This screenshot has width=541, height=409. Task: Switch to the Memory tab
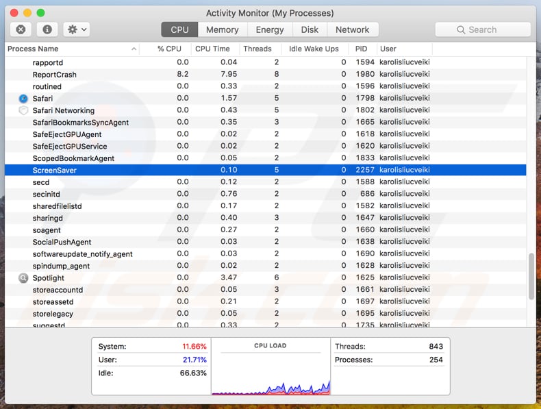click(223, 29)
